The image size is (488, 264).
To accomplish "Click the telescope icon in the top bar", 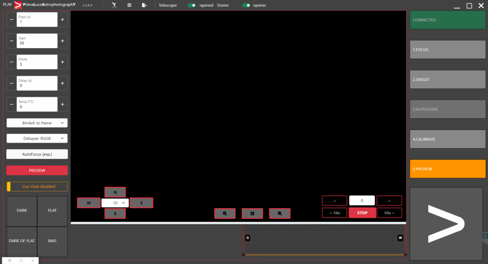I will coord(114,5).
